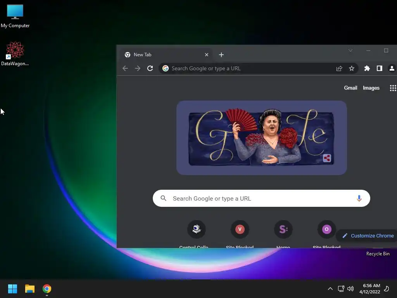
Task: Open the Windows Start menu
Action: coord(12,289)
